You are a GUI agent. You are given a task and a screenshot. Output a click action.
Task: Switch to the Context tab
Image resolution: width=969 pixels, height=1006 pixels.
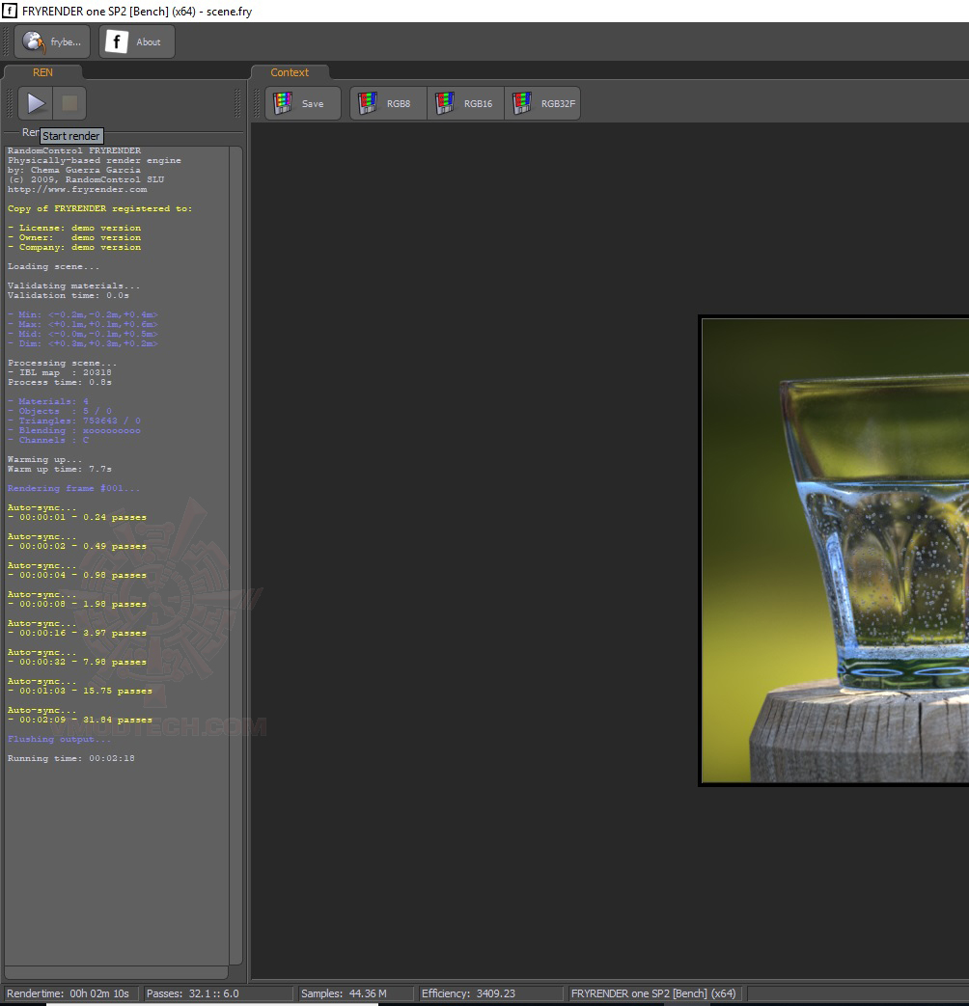[290, 72]
